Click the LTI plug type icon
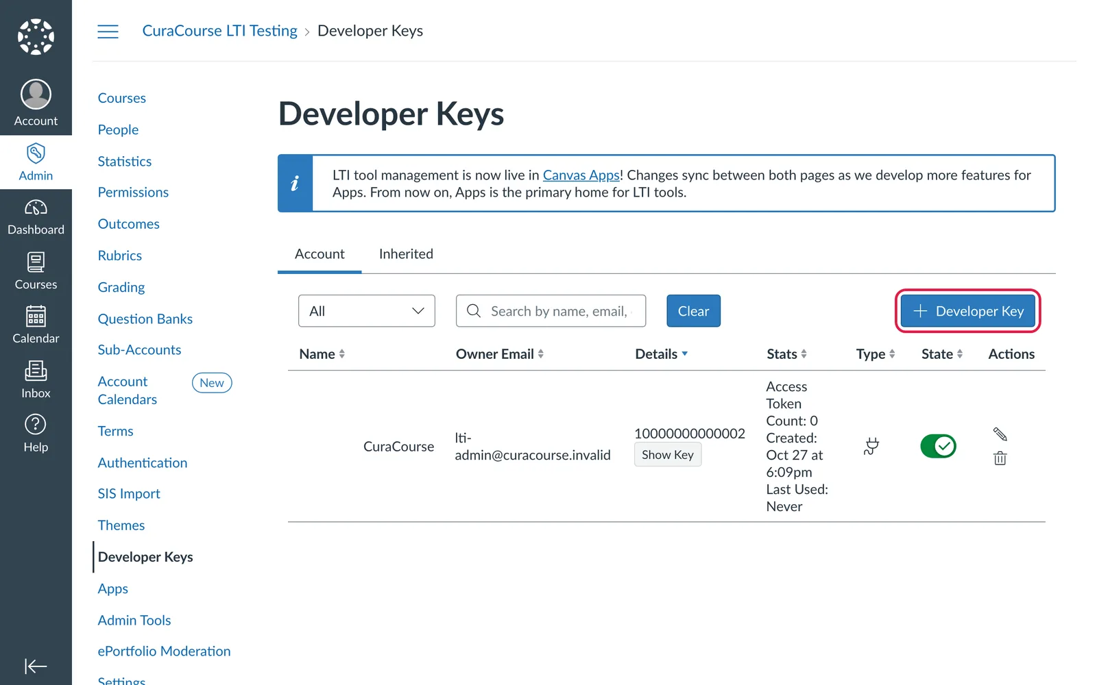Image resolution: width=1097 pixels, height=685 pixels. pyautogui.click(x=871, y=446)
